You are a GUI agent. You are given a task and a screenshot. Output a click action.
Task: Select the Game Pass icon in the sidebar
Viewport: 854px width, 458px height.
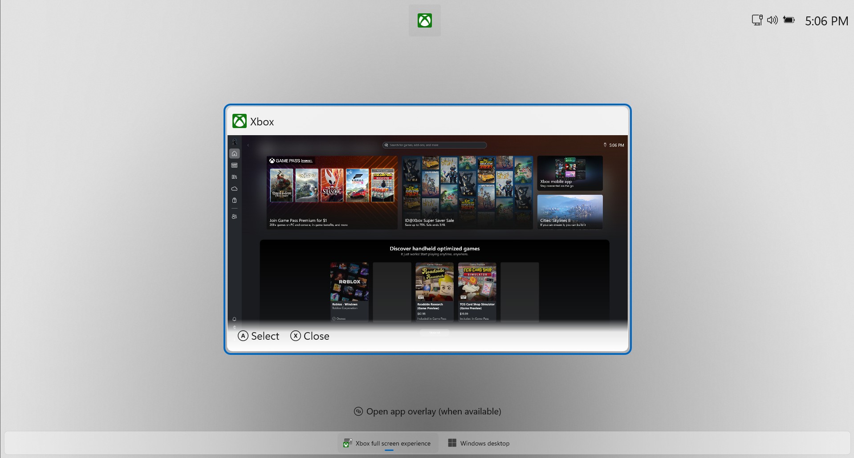[234, 165]
